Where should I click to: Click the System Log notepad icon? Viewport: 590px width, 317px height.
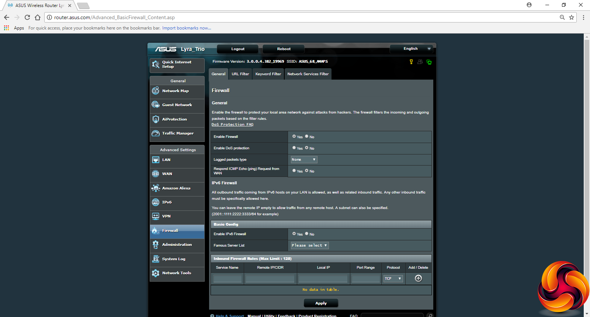(x=156, y=259)
